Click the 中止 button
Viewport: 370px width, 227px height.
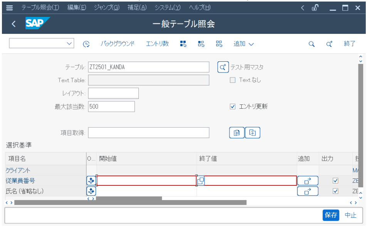[x=351, y=215]
